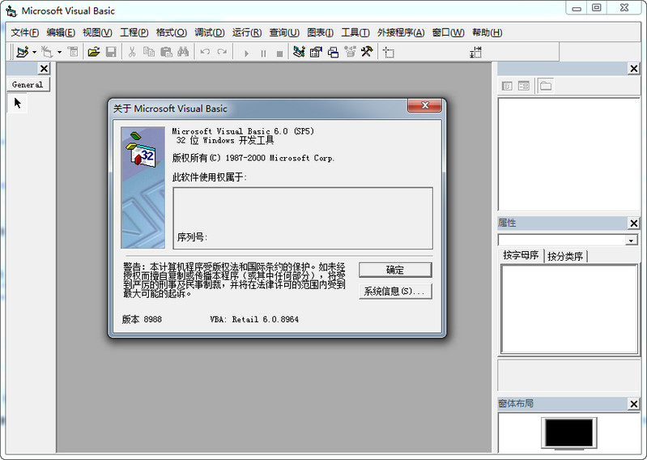This screenshot has width=647, height=460.
Task: Click the Open Project folder icon
Action: coord(94,52)
